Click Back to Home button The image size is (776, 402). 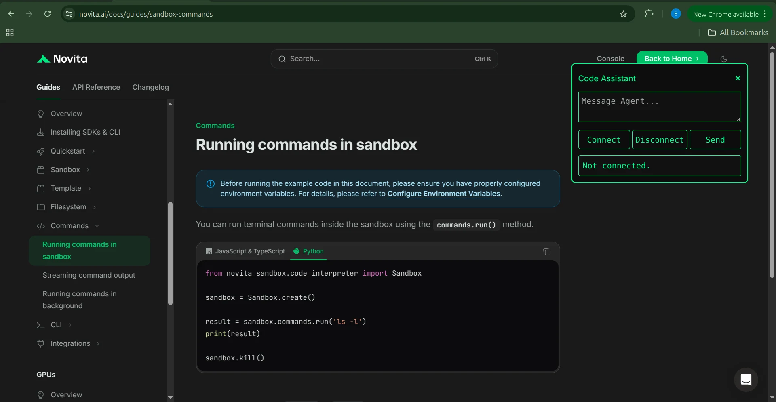(672, 58)
